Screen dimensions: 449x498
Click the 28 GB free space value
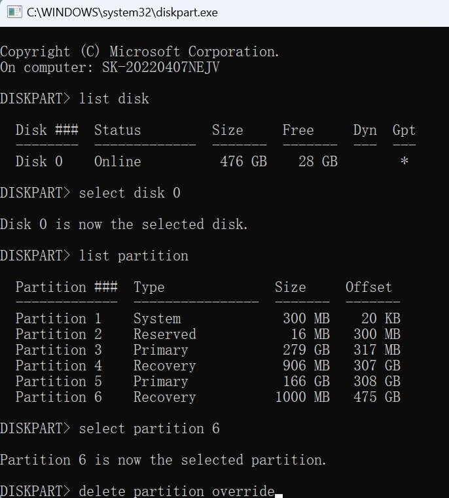pyautogui.click(x=318, y=162)
